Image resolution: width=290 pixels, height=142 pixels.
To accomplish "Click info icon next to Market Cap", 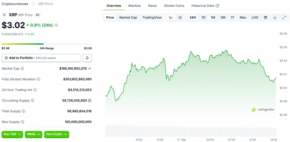I will tap(22, 69).
